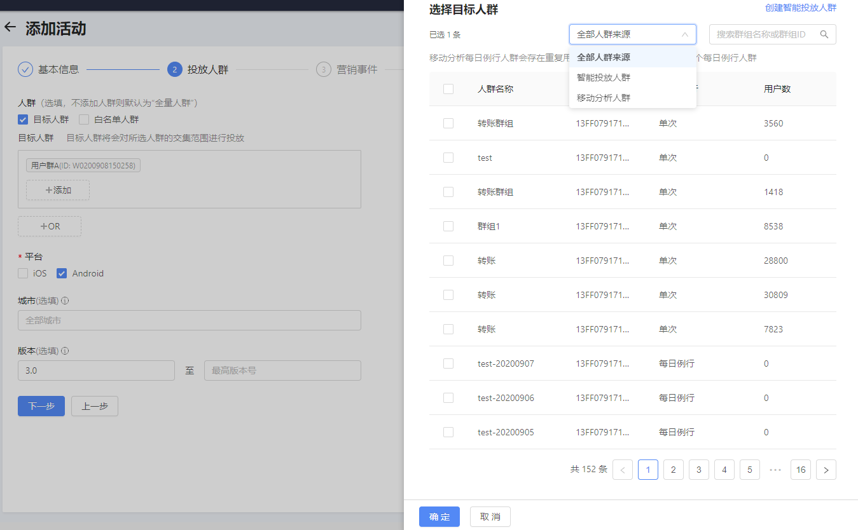The image size is (858, 530).
Task: Go to next page with right chevron
Action: click(826, 470)
